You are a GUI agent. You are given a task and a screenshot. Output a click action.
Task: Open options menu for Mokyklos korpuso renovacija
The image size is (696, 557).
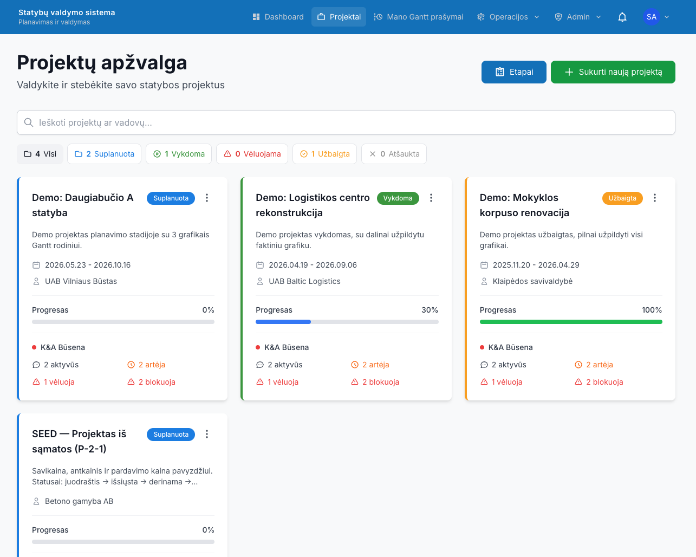click(x=655, y=198)
